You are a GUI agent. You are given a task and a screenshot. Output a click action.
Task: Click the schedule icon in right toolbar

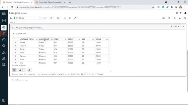point(169,18)
